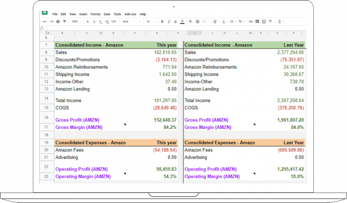This screenshot has height=203, width=347.
Task: Select Last Year Sales value 2,377,294.86
Action: coord(290,52)
